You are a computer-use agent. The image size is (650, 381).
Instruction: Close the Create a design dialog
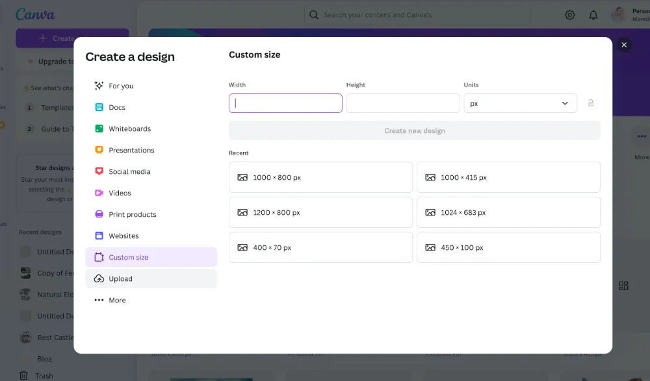tap(624, 45)
